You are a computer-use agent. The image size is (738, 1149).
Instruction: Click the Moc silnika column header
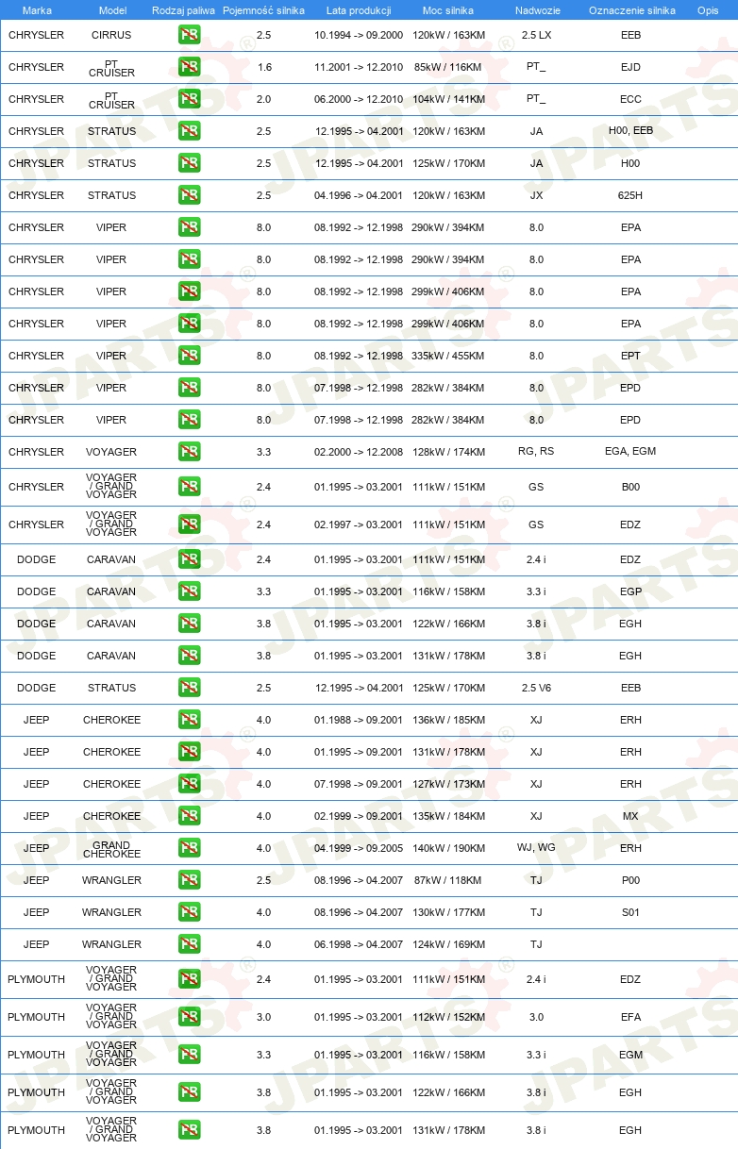(448, 10)
